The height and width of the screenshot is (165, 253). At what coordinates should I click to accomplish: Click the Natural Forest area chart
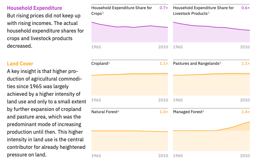coord(130,141)
